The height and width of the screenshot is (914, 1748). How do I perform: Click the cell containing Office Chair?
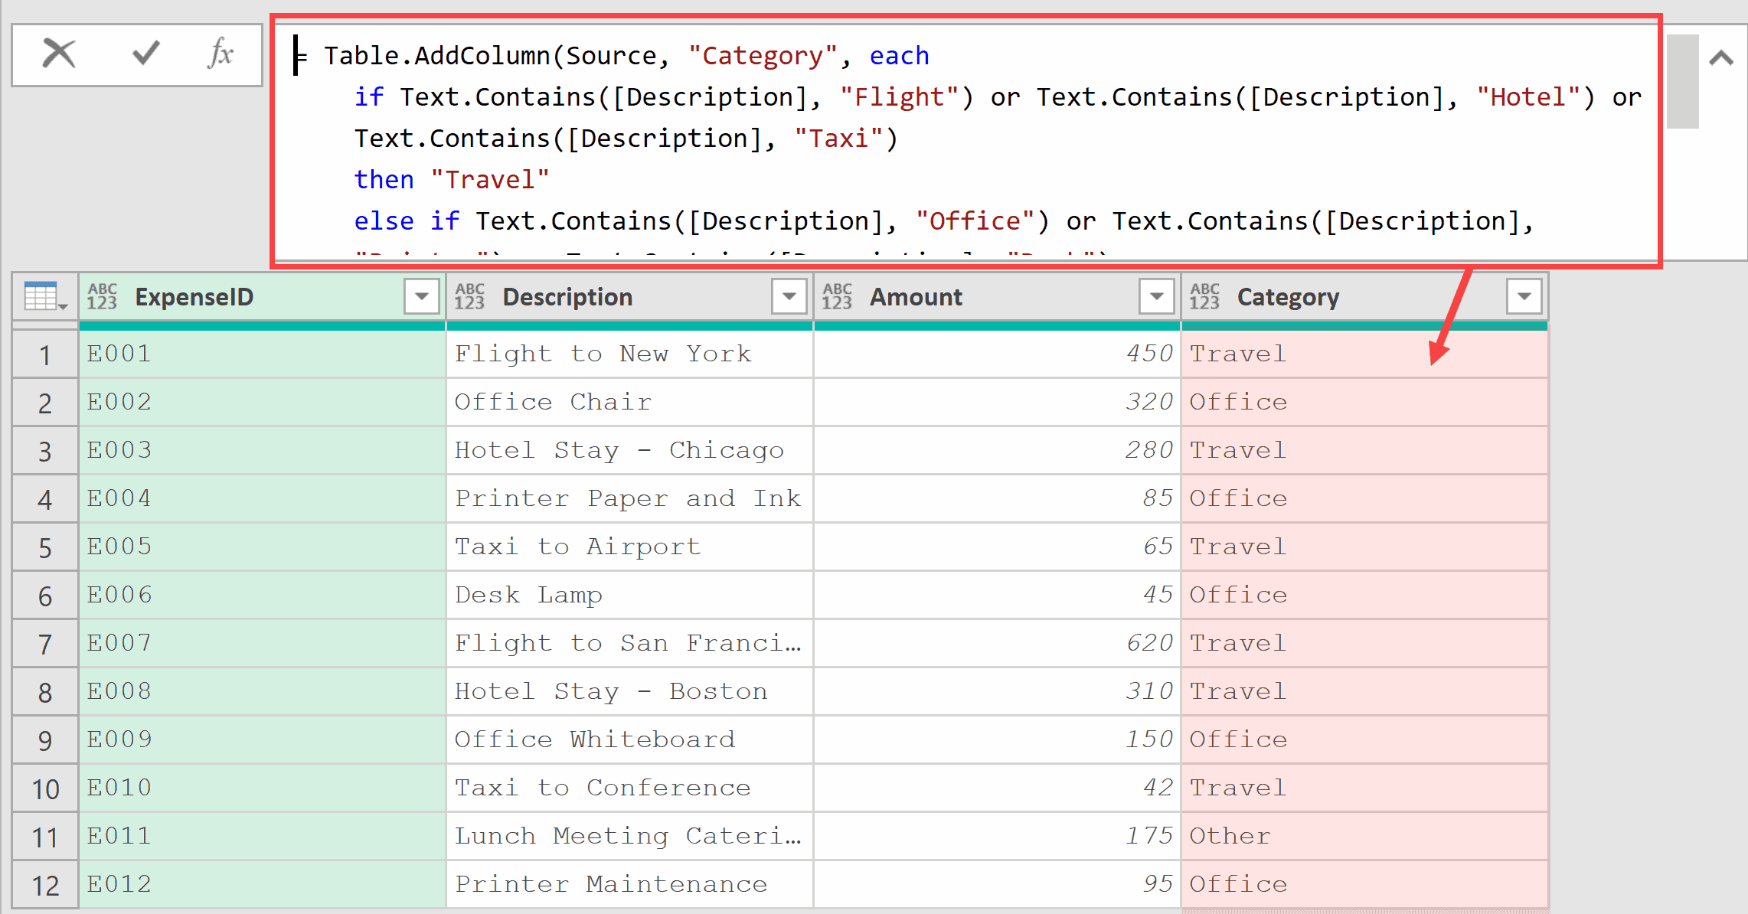click(553, 401)
